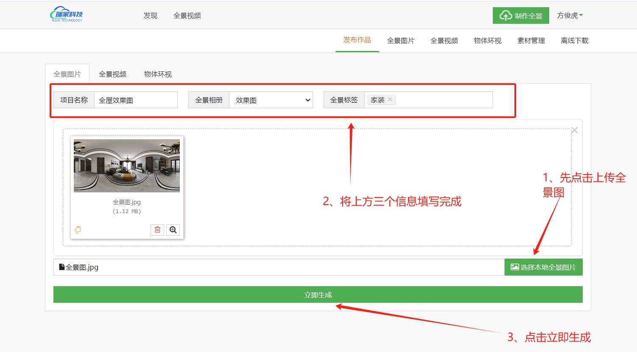Open the 方俊虎 user account menu
This screenshot has width=637, height=352.
570,16
